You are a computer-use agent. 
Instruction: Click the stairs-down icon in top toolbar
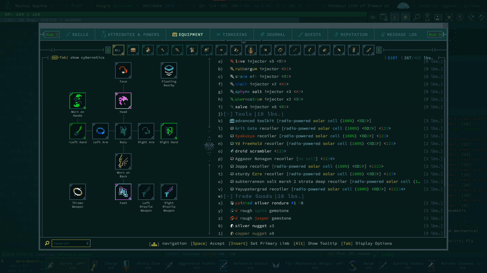click(471, 17)
